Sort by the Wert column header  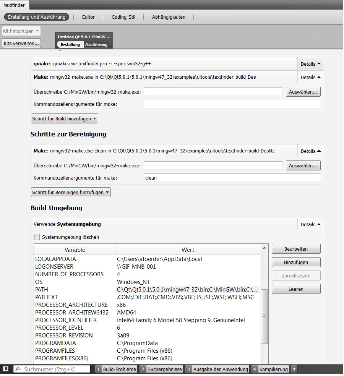188,250
